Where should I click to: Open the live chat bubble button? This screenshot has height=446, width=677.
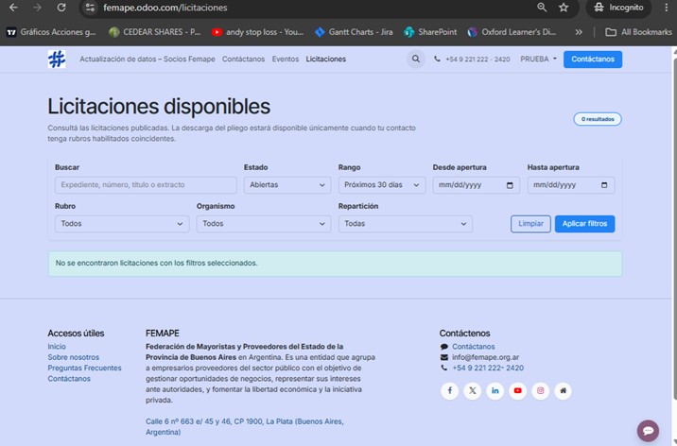point(648,431)
